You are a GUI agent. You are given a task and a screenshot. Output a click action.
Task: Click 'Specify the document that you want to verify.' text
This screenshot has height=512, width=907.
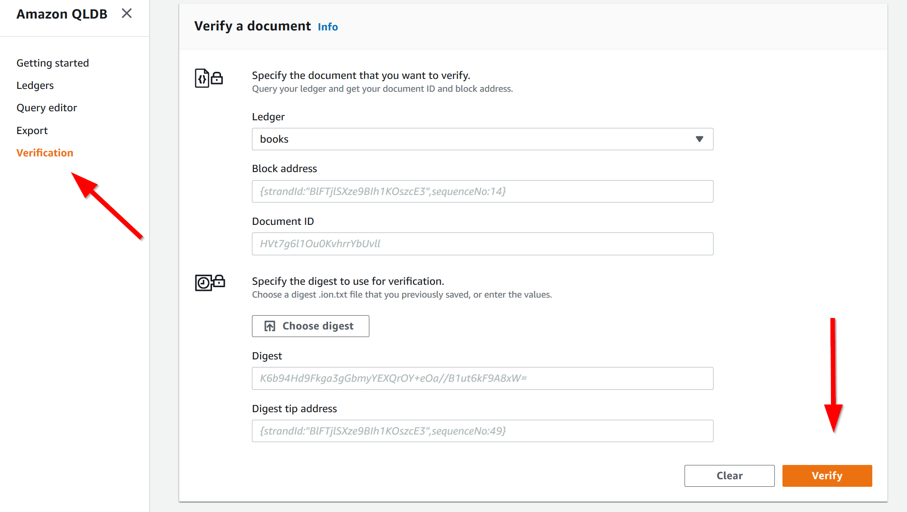(x=361, y=76)
